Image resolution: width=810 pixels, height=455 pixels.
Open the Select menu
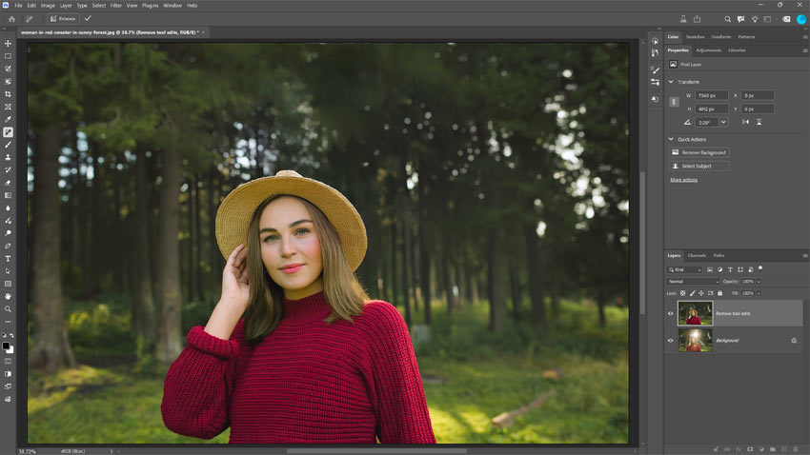[99, 5]
